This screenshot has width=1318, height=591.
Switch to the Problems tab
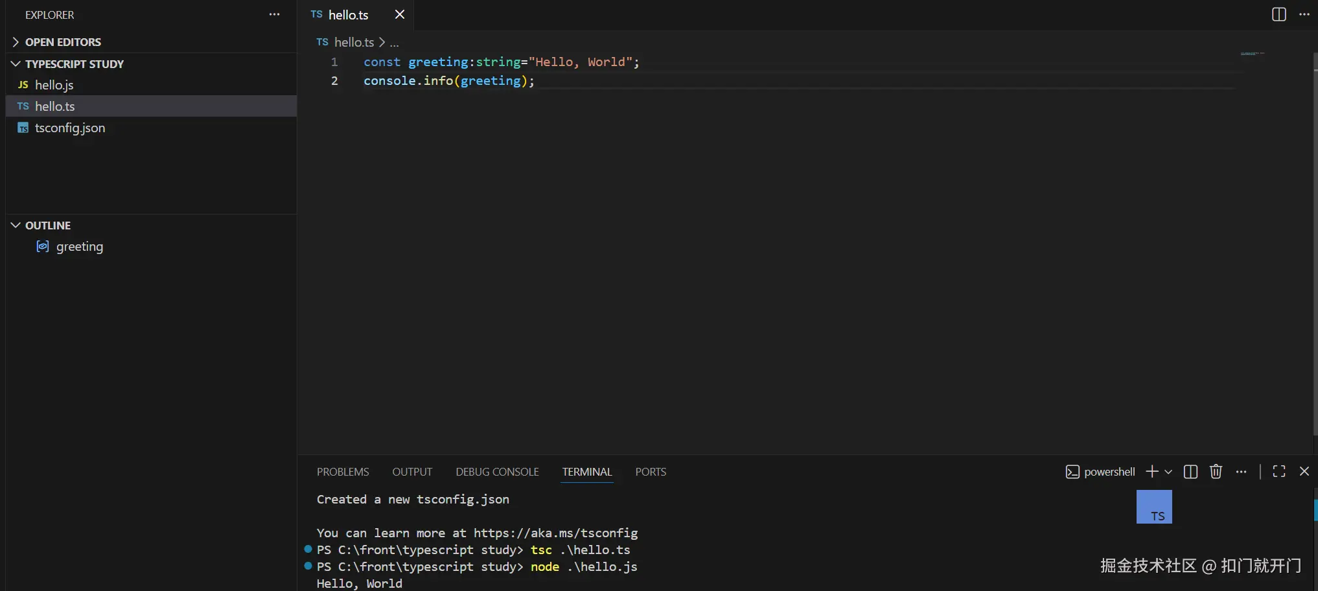click(343, 472)
